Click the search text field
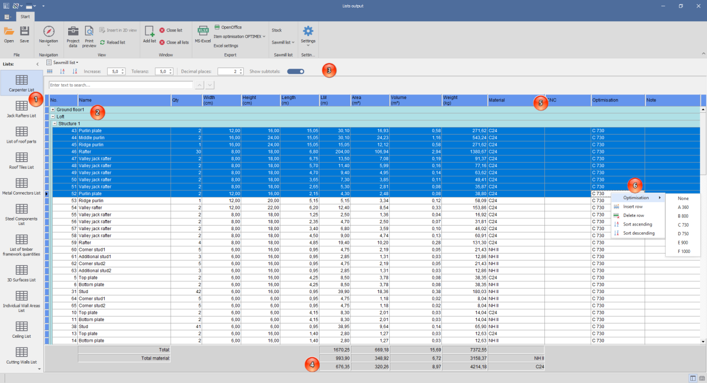The width and height of the screenshot is (707, 383). coord(121,85)
